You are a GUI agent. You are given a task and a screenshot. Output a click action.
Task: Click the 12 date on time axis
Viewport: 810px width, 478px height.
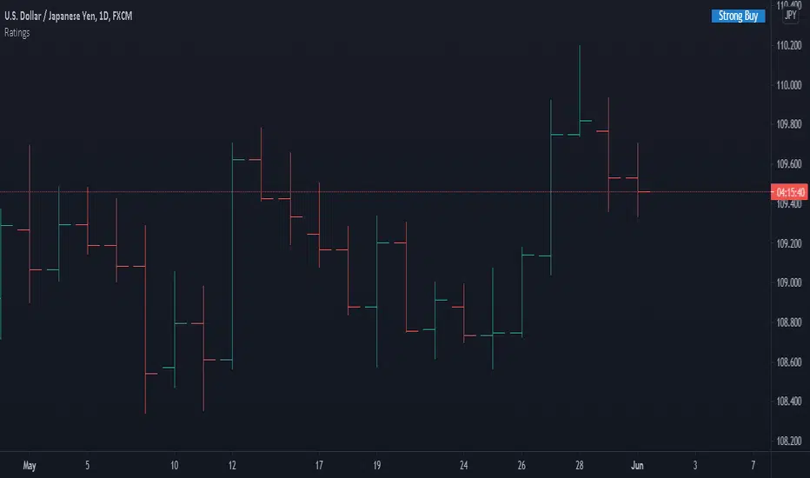coord(232,464)
